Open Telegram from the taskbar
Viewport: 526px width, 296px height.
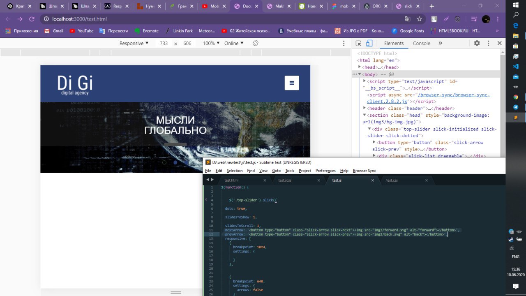pyautogui.click(x=516, y=107)
